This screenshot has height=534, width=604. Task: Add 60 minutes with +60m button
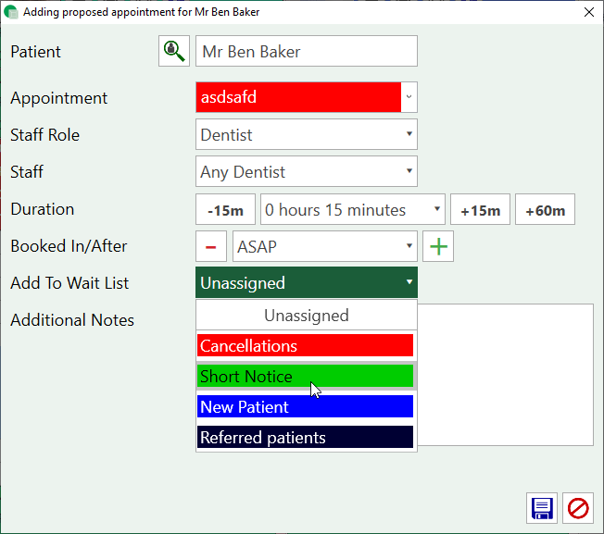[x=545, y=210]
